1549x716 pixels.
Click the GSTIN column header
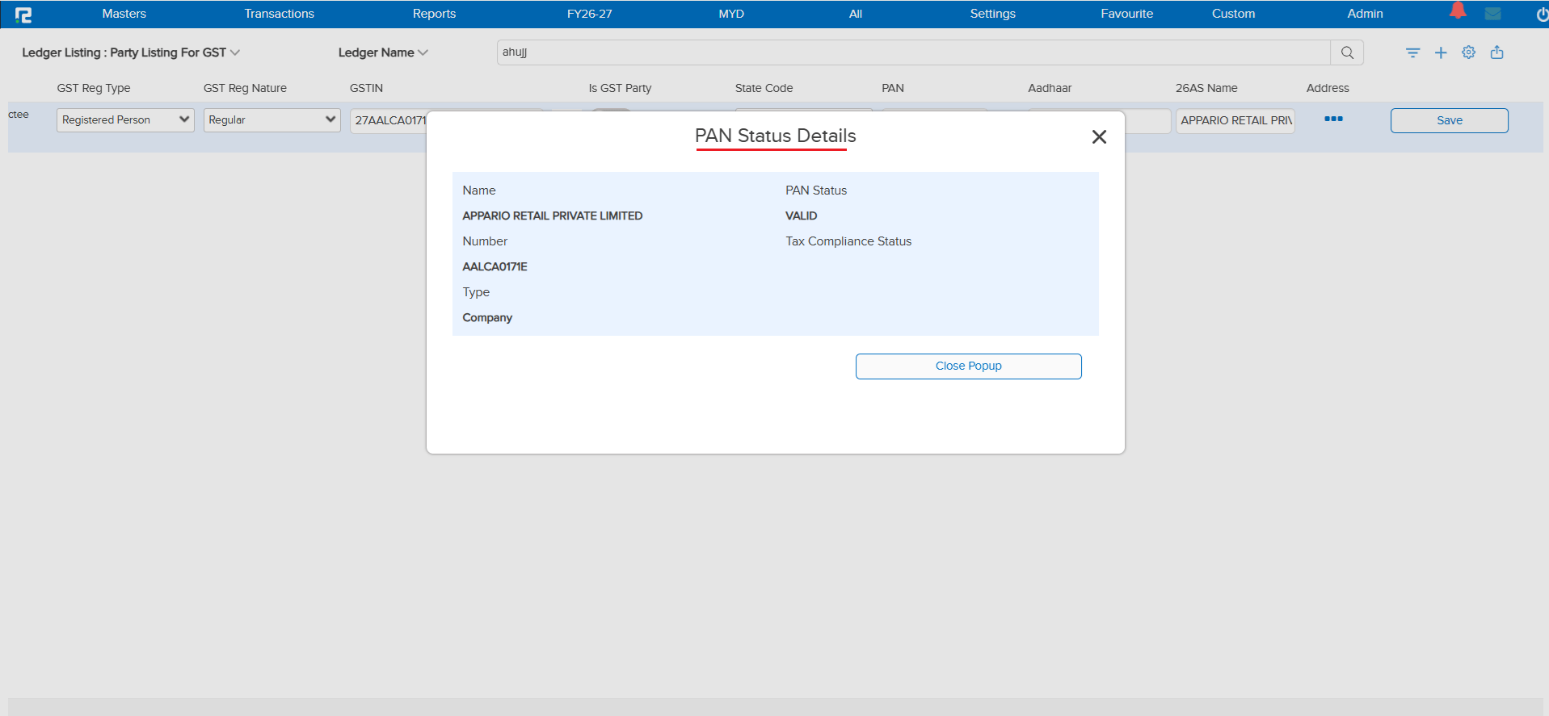coord(366,88)
